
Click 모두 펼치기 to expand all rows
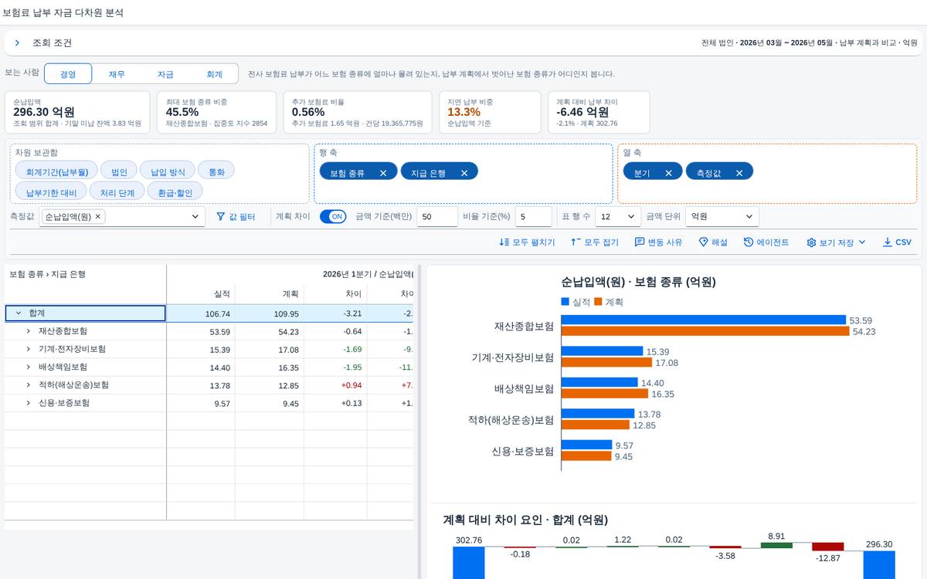click(x=528, y=242)
